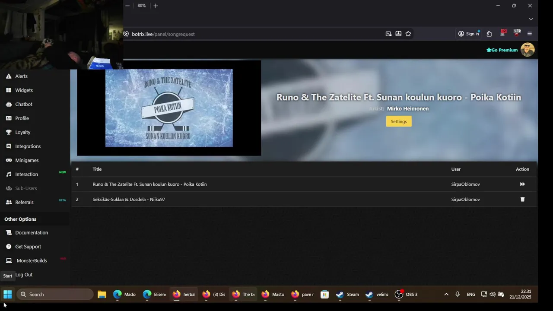This screenshot has height=311, width=553.
Task: Open the velima Steam taskbar item
Action: [x=377, y=294]
